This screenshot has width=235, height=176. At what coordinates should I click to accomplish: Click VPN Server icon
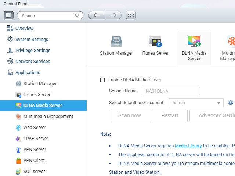18,150
